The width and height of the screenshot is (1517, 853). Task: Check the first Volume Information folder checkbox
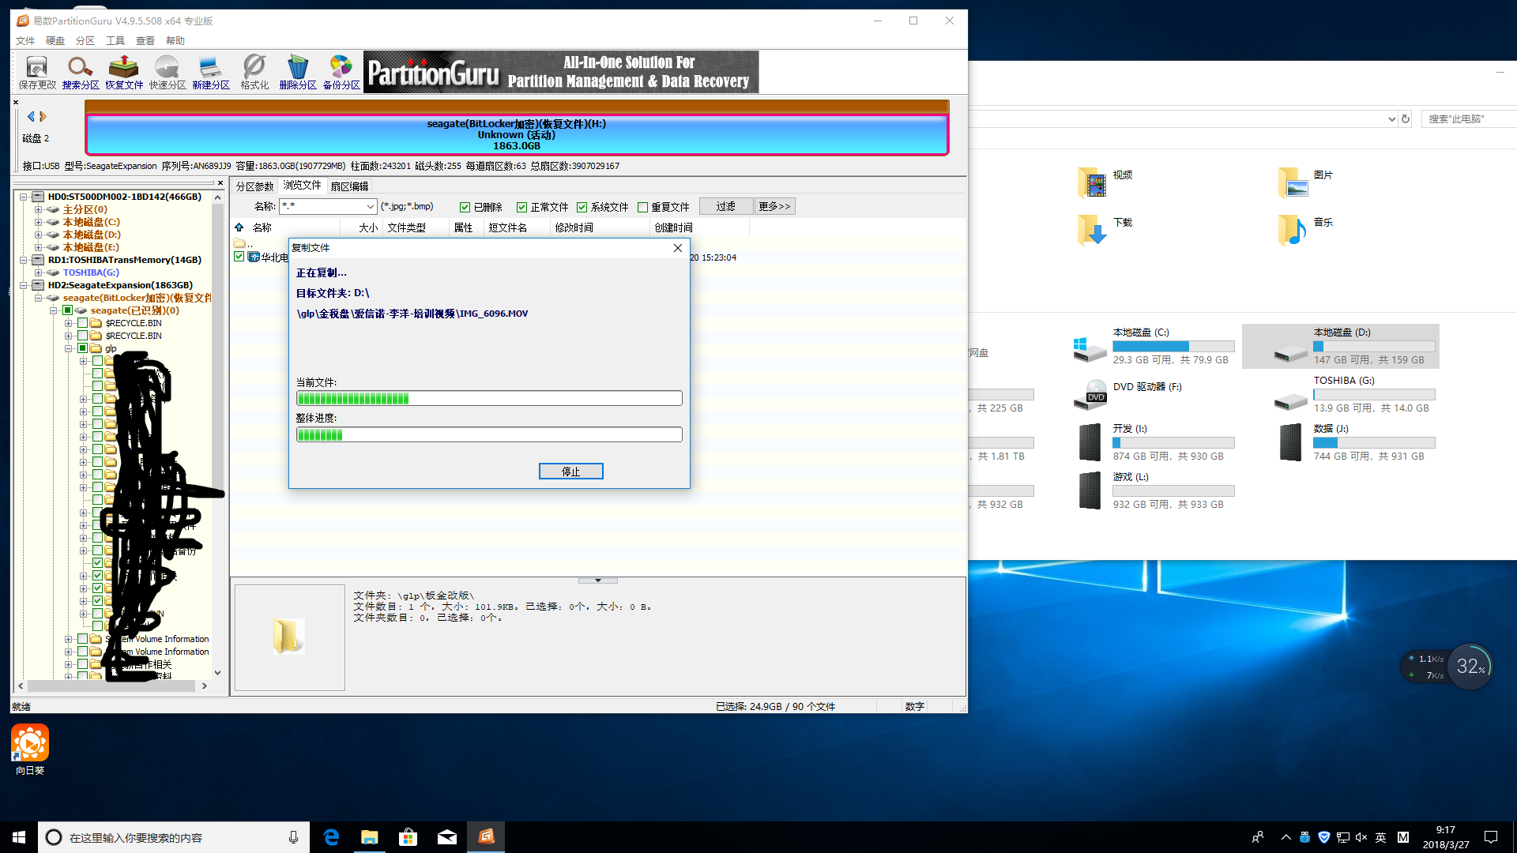82,639
